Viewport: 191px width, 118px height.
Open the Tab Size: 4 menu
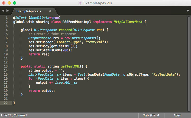click(x=151, y=115)
